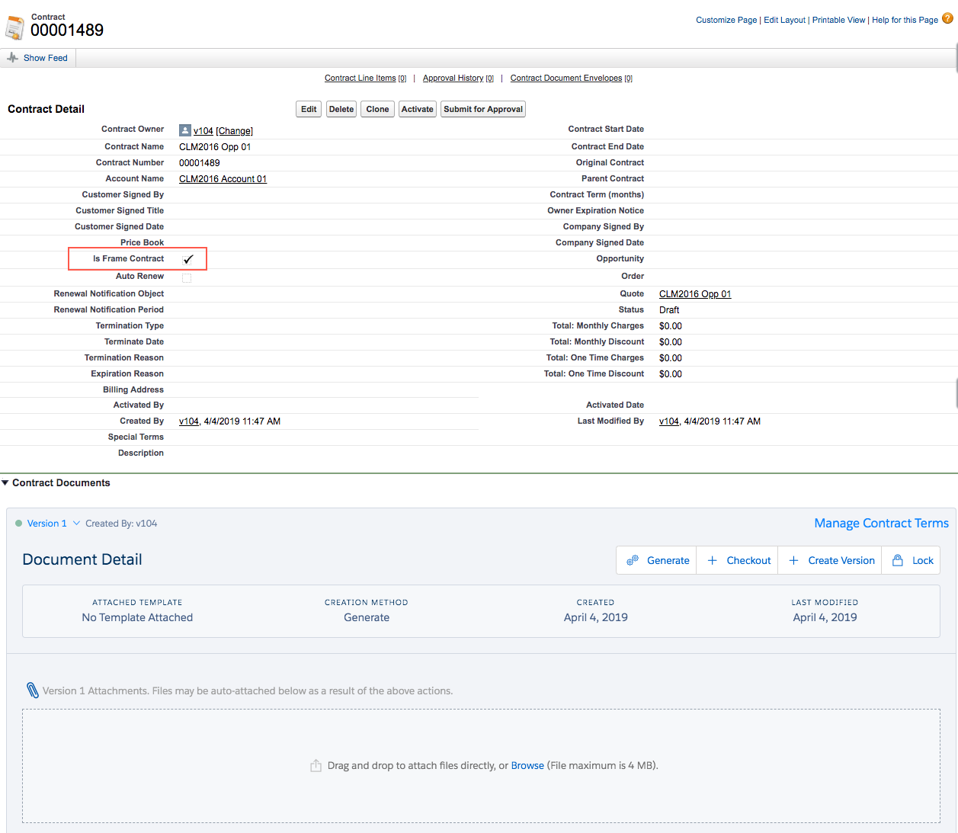Click the paperclip attachments icon
This screenshot has width=958, height=833.
[33, 690]
